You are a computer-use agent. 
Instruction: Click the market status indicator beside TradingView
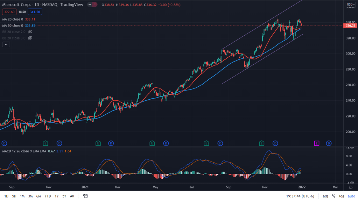click(92, 5)
